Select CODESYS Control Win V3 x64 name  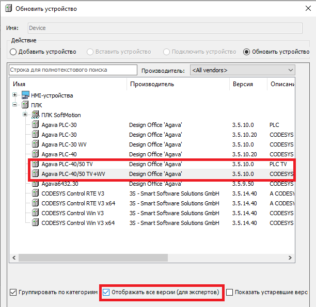[78, 223]
